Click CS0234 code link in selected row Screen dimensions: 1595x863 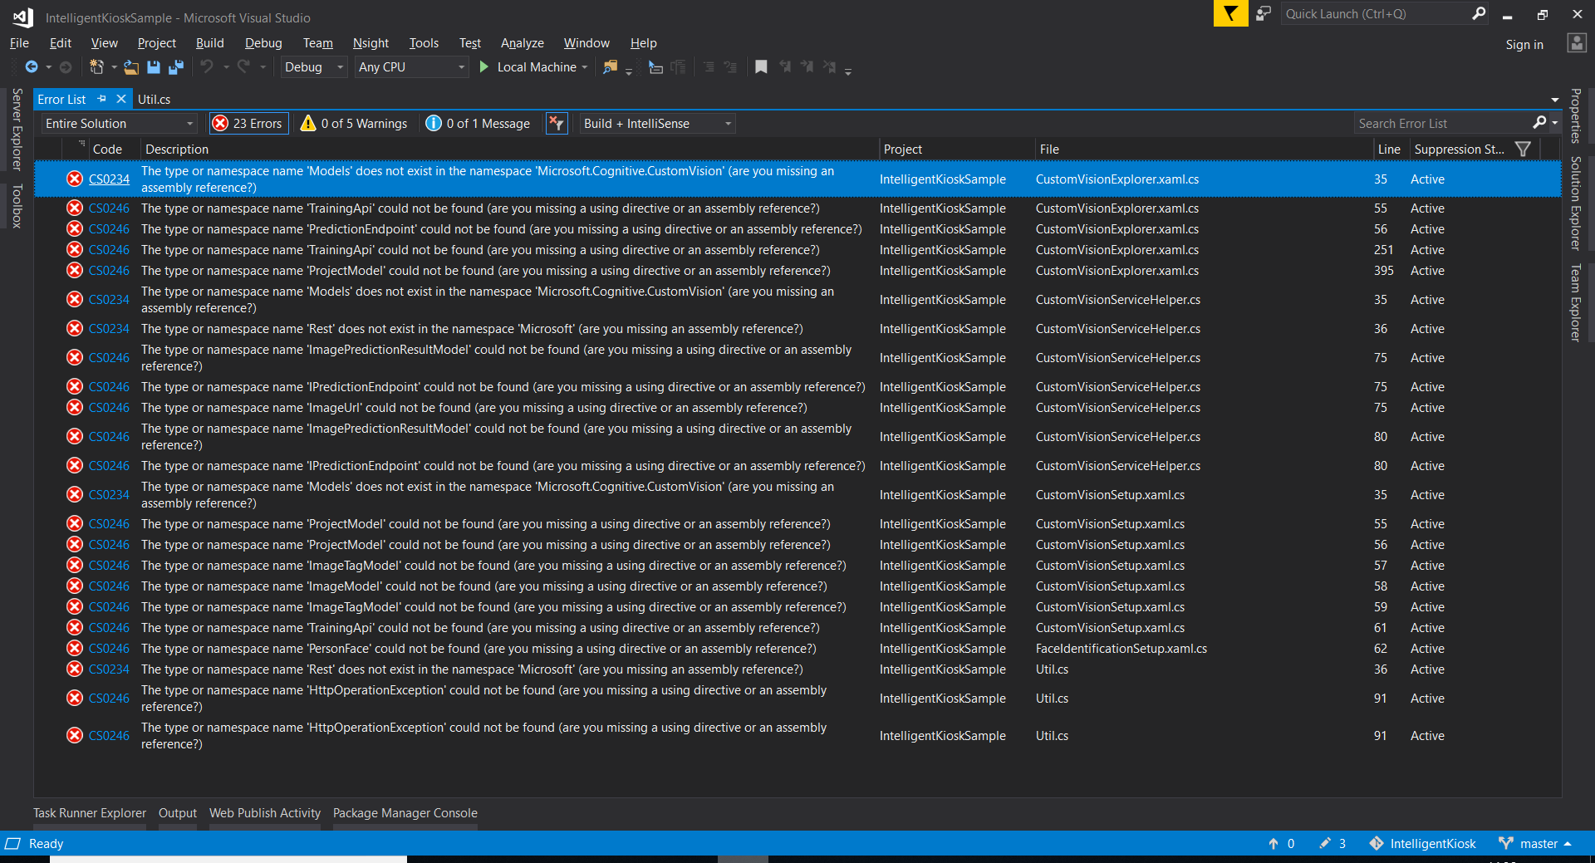109,179
